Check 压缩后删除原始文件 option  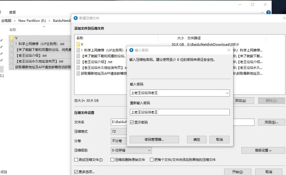112,160
